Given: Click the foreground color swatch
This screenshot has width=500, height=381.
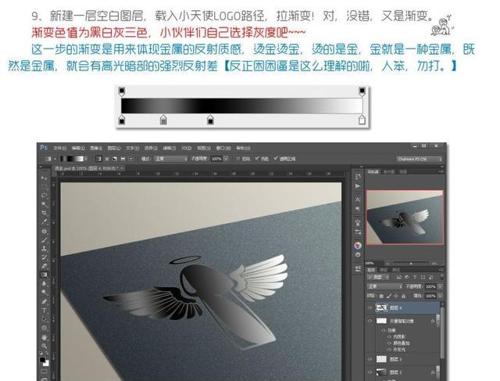Looking at the screenshot, I should (x=42, y=360).
